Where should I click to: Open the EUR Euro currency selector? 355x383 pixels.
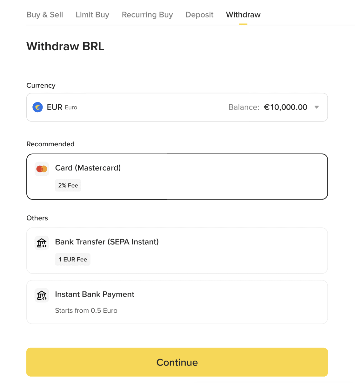tap(177, 107)
